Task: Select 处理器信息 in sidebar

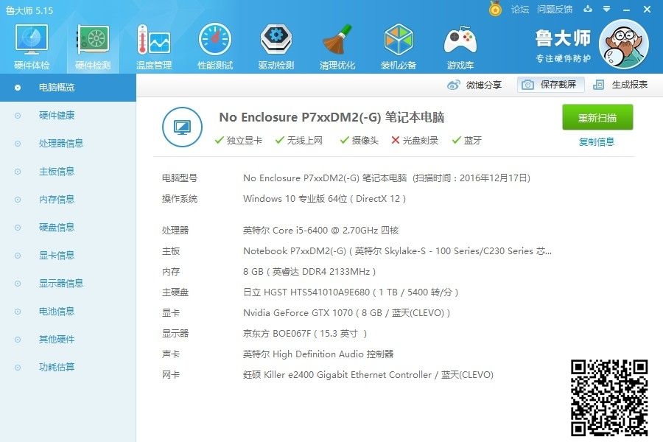Action: click(x=60, y=144)
